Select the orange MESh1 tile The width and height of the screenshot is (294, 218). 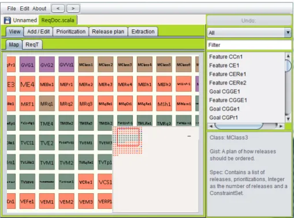pyautogui.click(x=144, y=84)
